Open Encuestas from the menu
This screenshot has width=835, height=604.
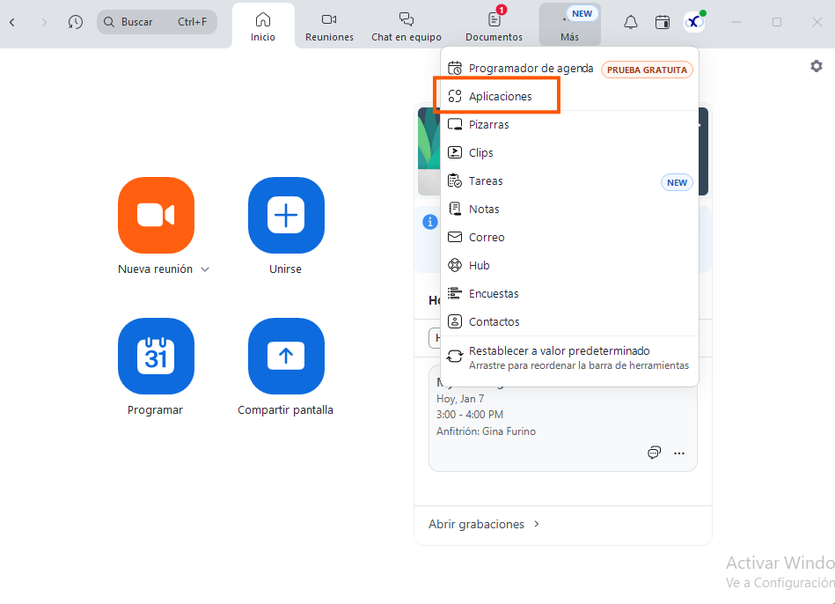[x=570, y=294]
